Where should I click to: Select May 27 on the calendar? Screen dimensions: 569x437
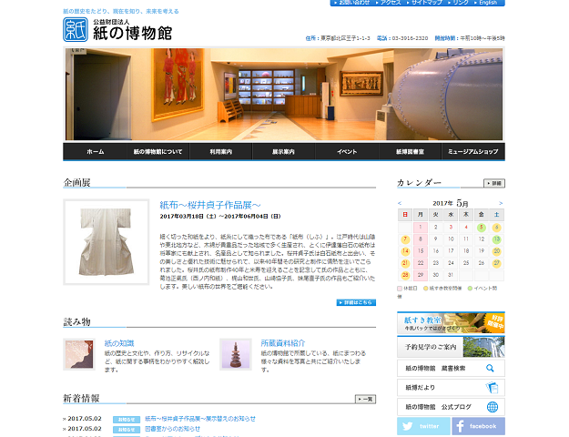pyautogui.click(x=496, y=263)
